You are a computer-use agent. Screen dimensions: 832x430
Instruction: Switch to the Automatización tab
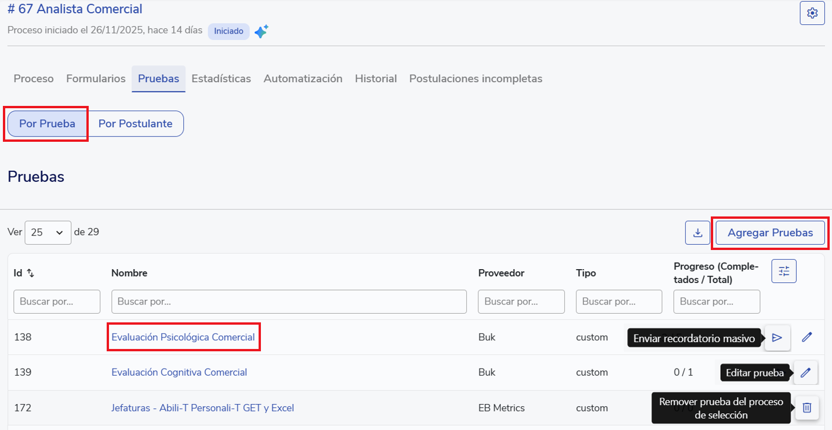(x=303, y=79)
